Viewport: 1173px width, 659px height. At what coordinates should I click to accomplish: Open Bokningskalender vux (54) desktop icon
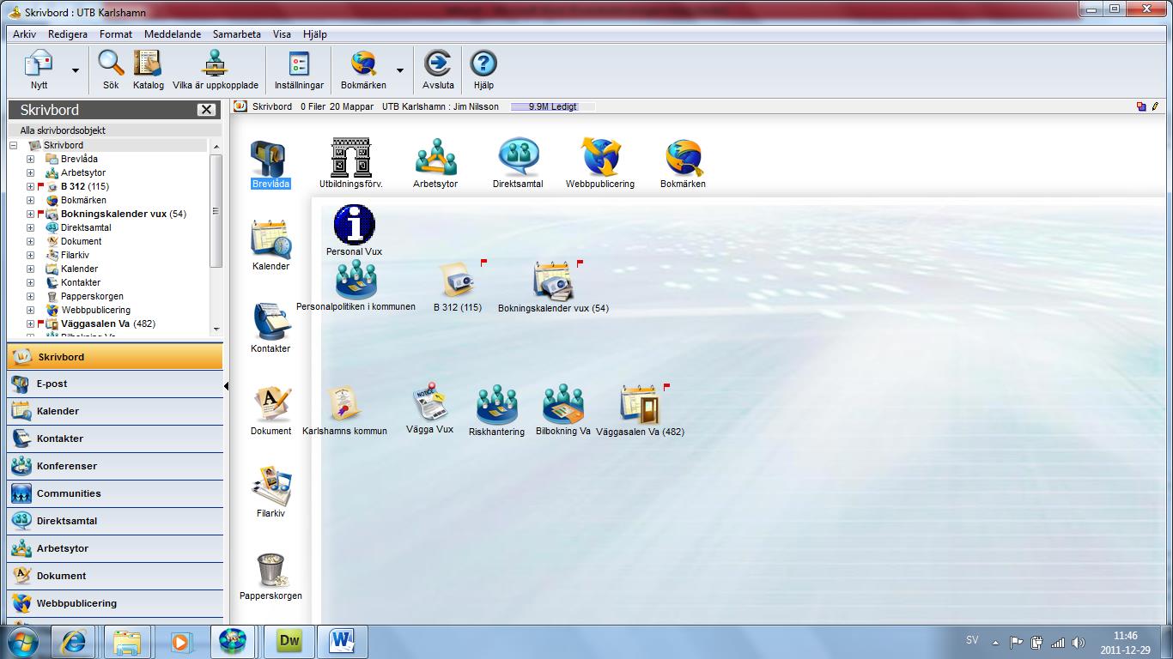click(x=553, y=287)
